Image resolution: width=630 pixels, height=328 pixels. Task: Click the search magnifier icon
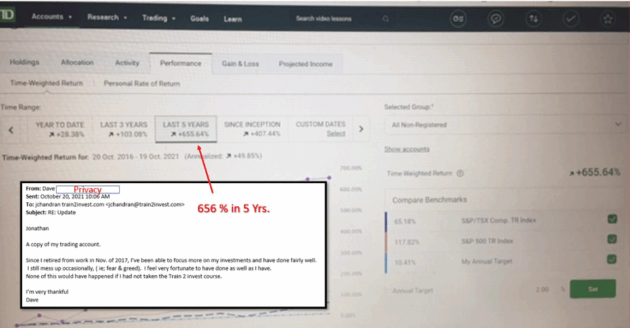pyautogui.click(x=386, y=19)
